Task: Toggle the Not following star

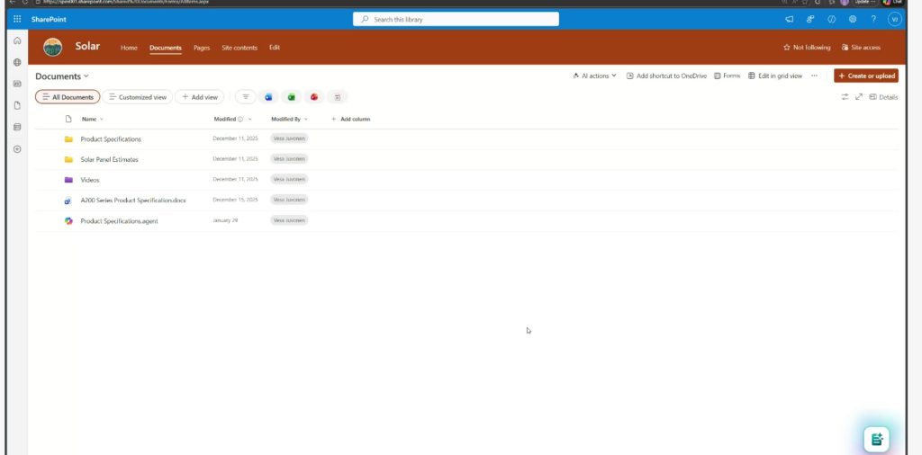Action: click(807, 48)
